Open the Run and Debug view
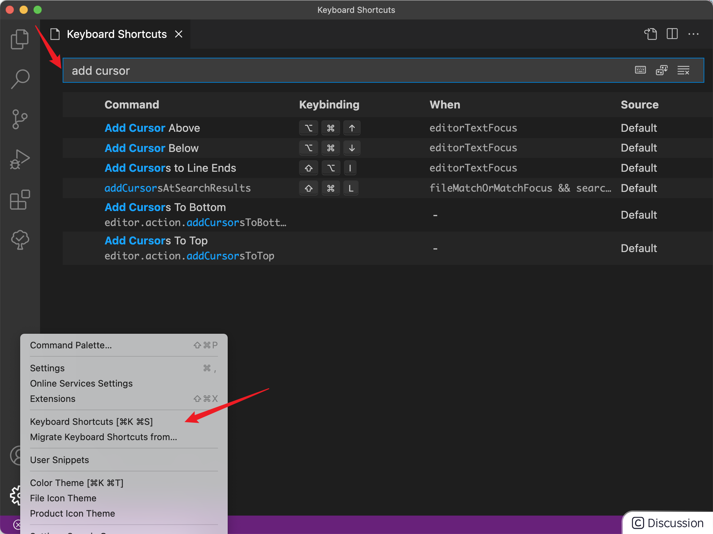This screenshot has width=713, height=534. click(20, 160)
